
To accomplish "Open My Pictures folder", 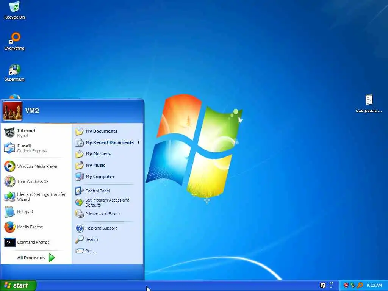I will (108, 154).
